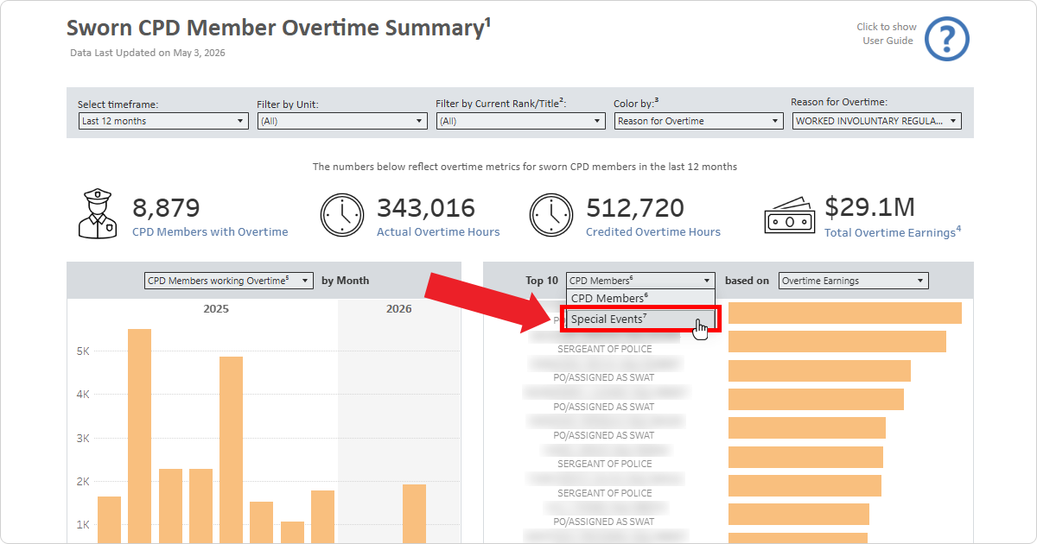Click the 2K axis label
1037x544 pixels.
coord(83,481)
